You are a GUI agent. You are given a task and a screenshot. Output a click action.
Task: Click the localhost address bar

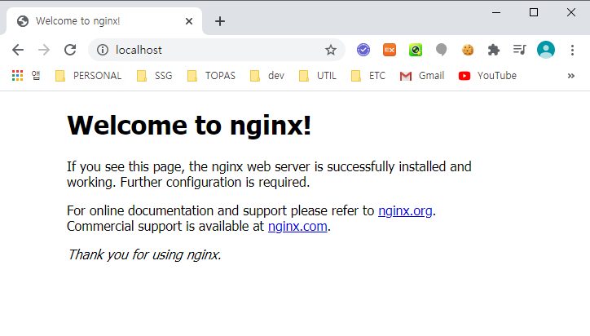(216, 50)
